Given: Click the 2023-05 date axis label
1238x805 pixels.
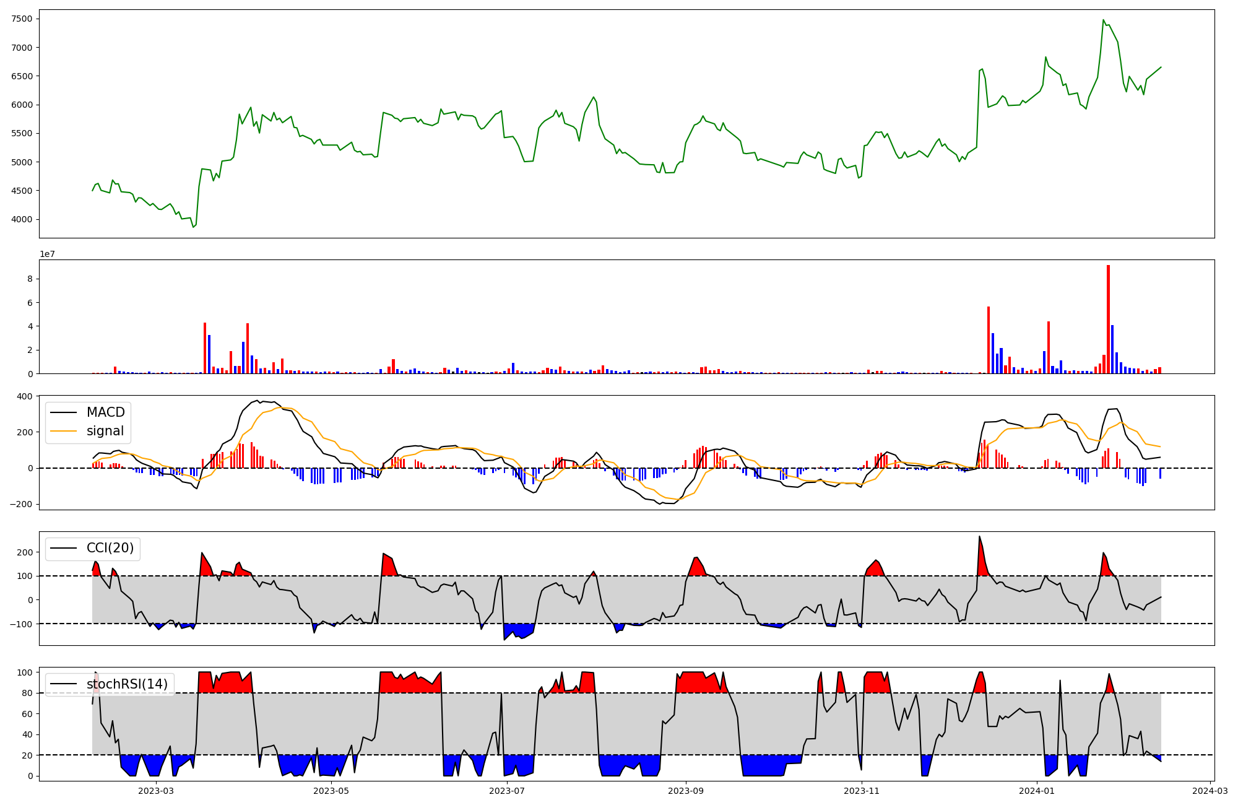Looking at the screenshot, I should (332, 791).
